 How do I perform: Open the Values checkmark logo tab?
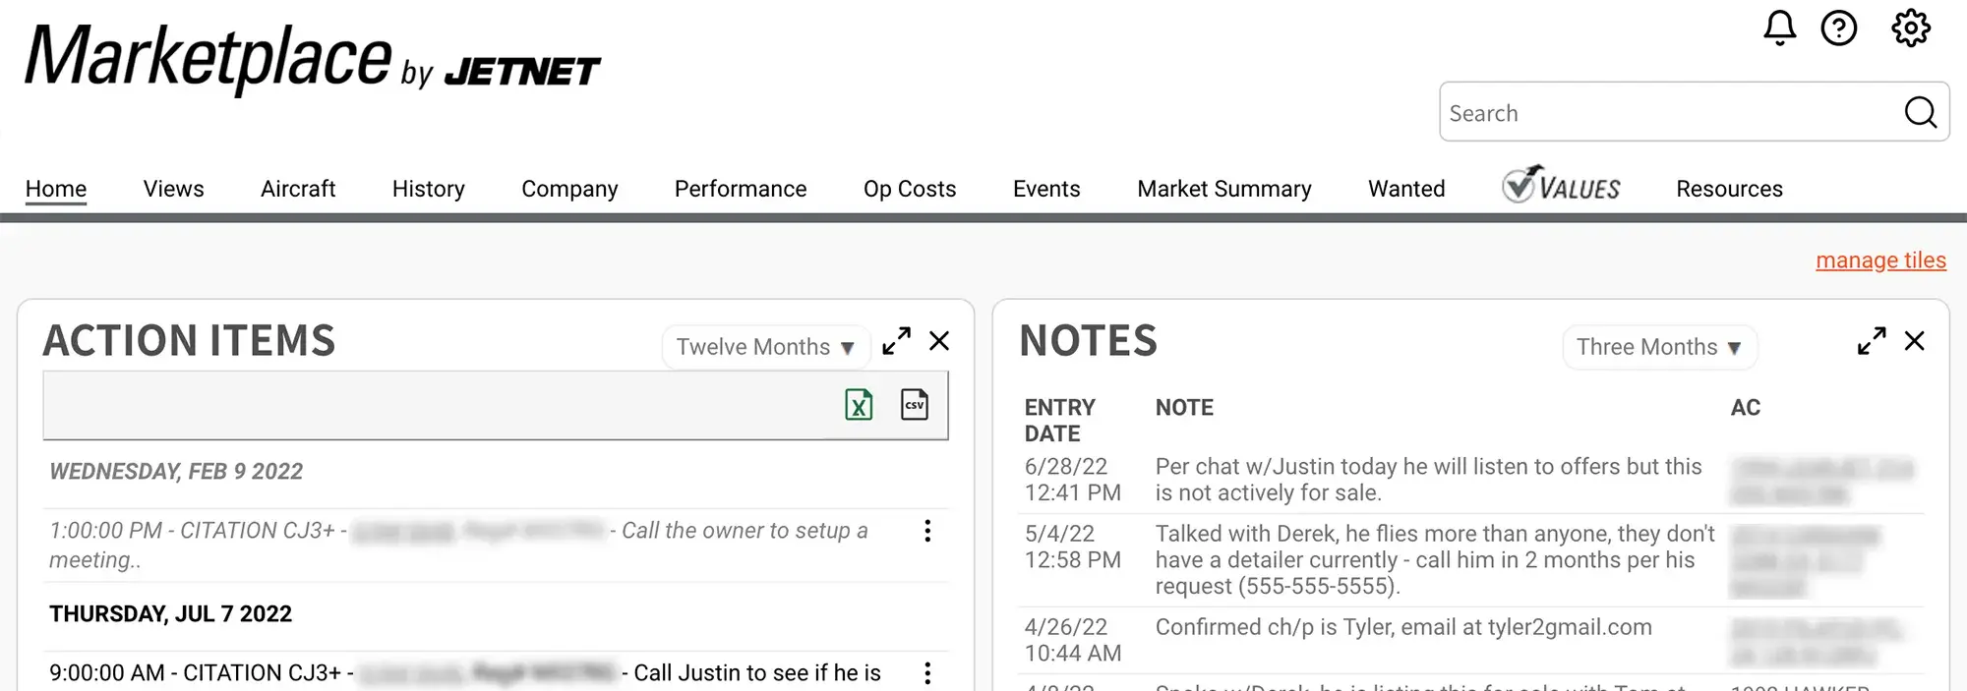pos(1561,184)
